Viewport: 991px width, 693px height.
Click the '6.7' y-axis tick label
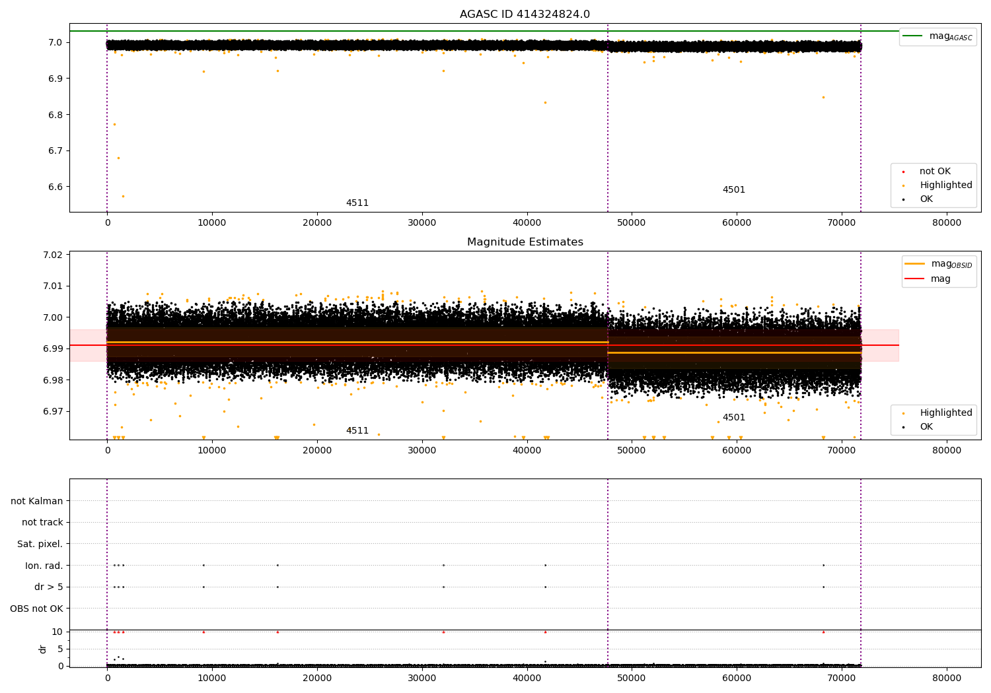pyautogui.click(x=55, y=151)
